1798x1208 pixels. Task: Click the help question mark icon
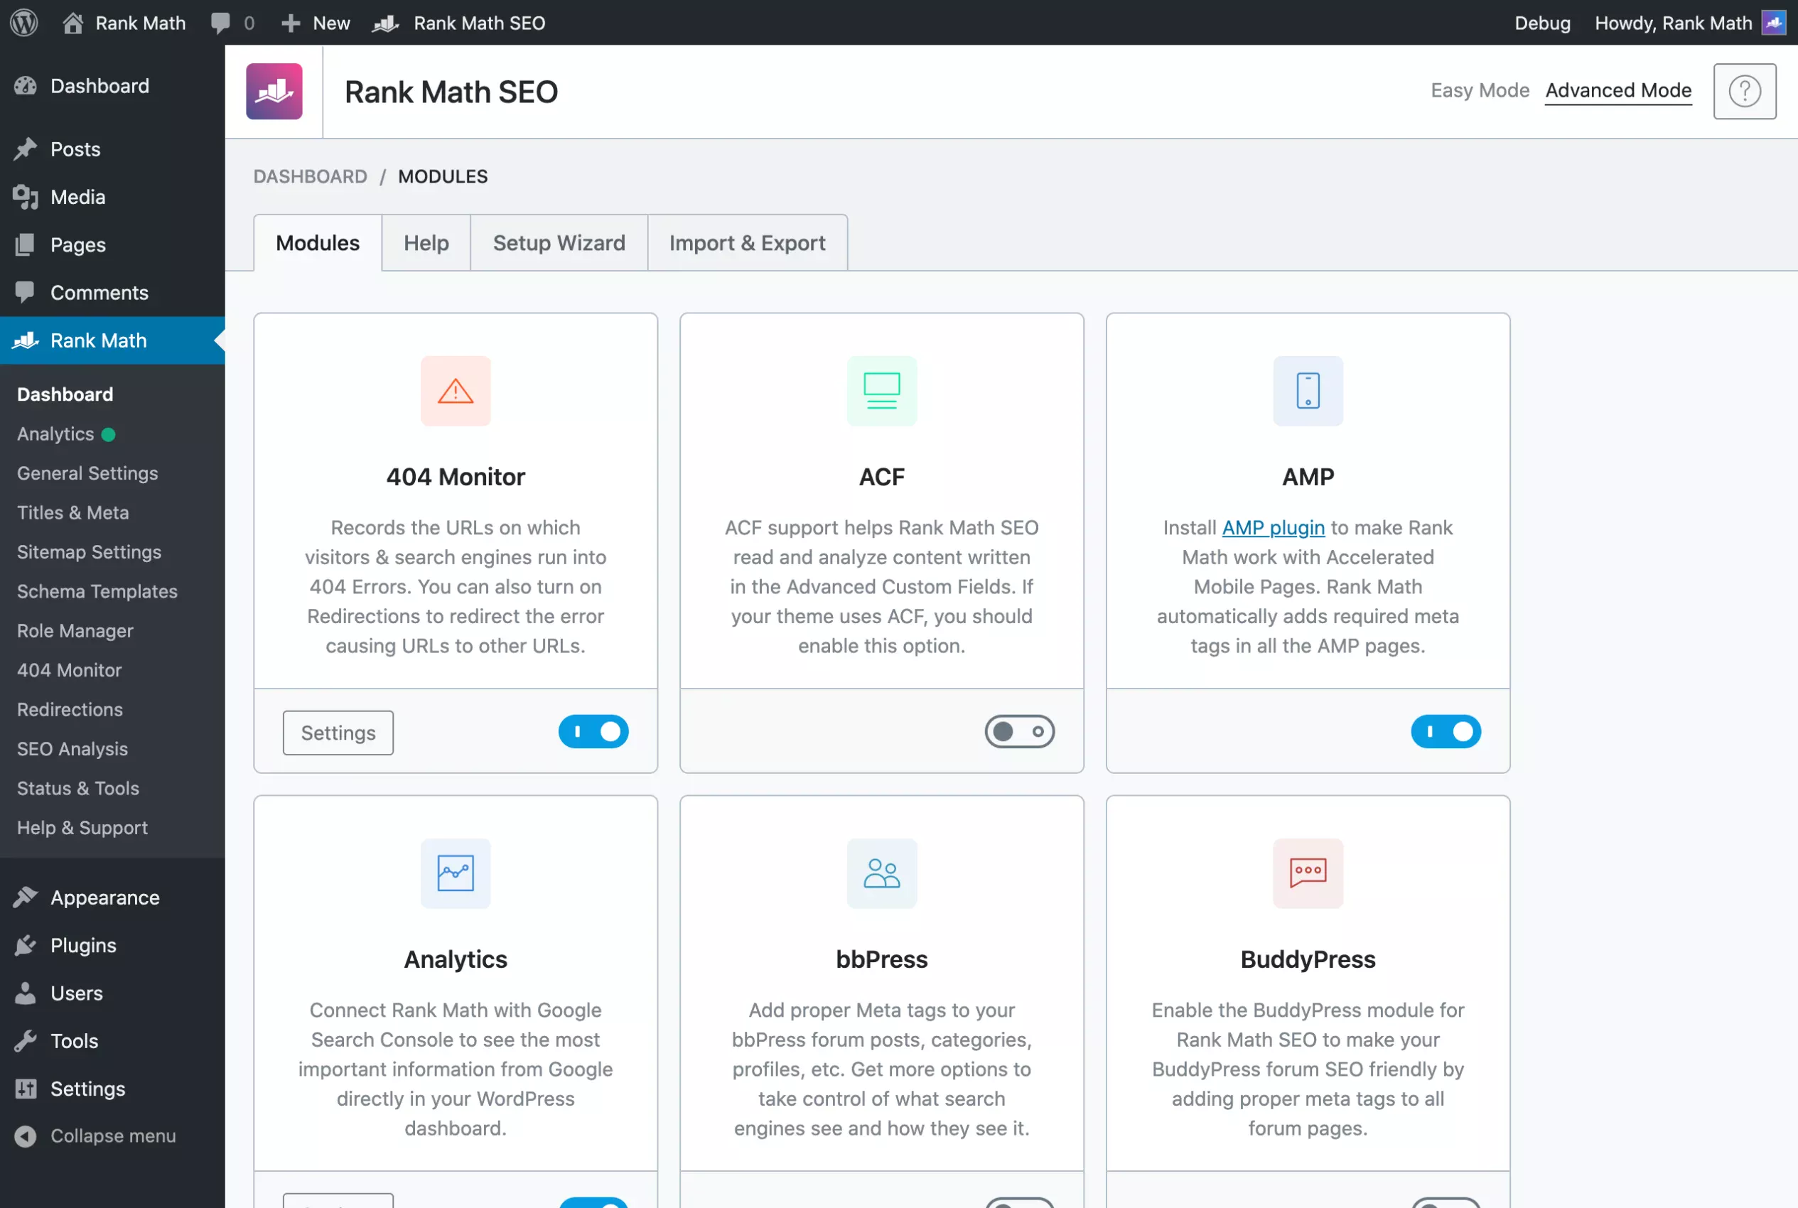[1744, 91]
